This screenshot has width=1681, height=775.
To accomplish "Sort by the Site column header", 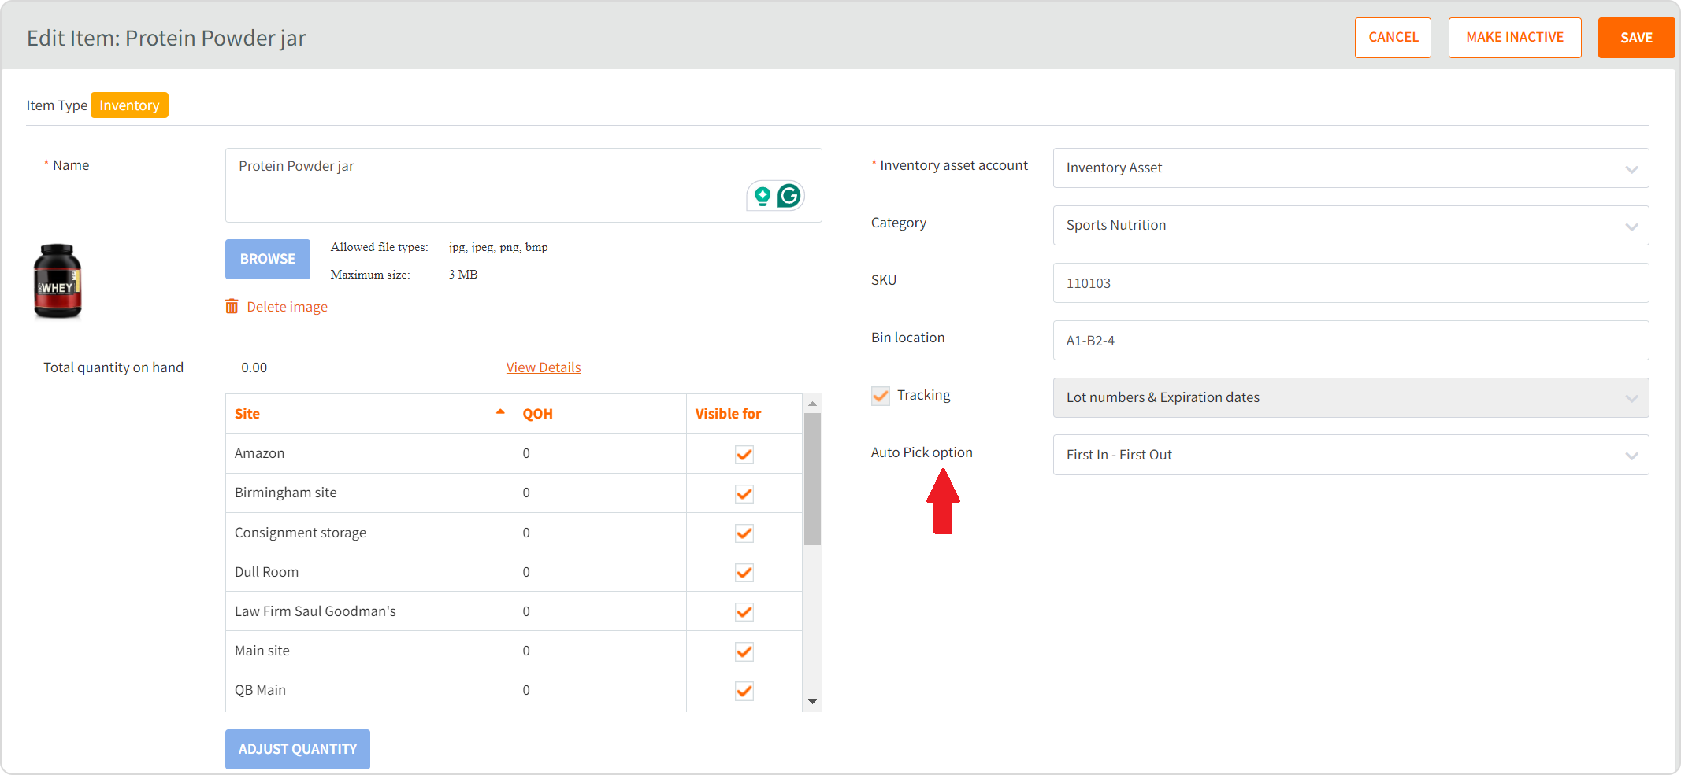I will click(x=369, y=414).
